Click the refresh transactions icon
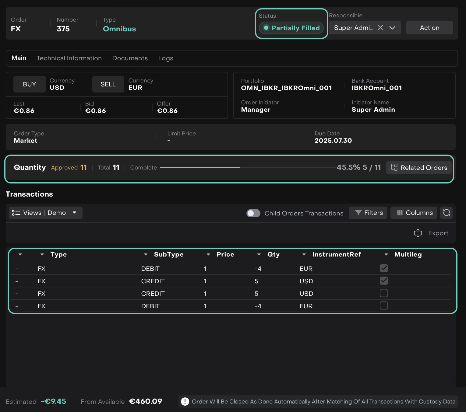The height and width of the screenshot is (412, 466). (x=446, y=213)
